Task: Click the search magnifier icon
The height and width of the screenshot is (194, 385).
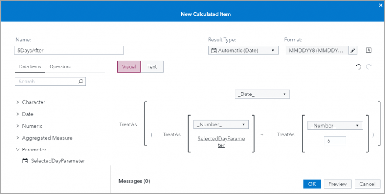Action: (81, 82)
